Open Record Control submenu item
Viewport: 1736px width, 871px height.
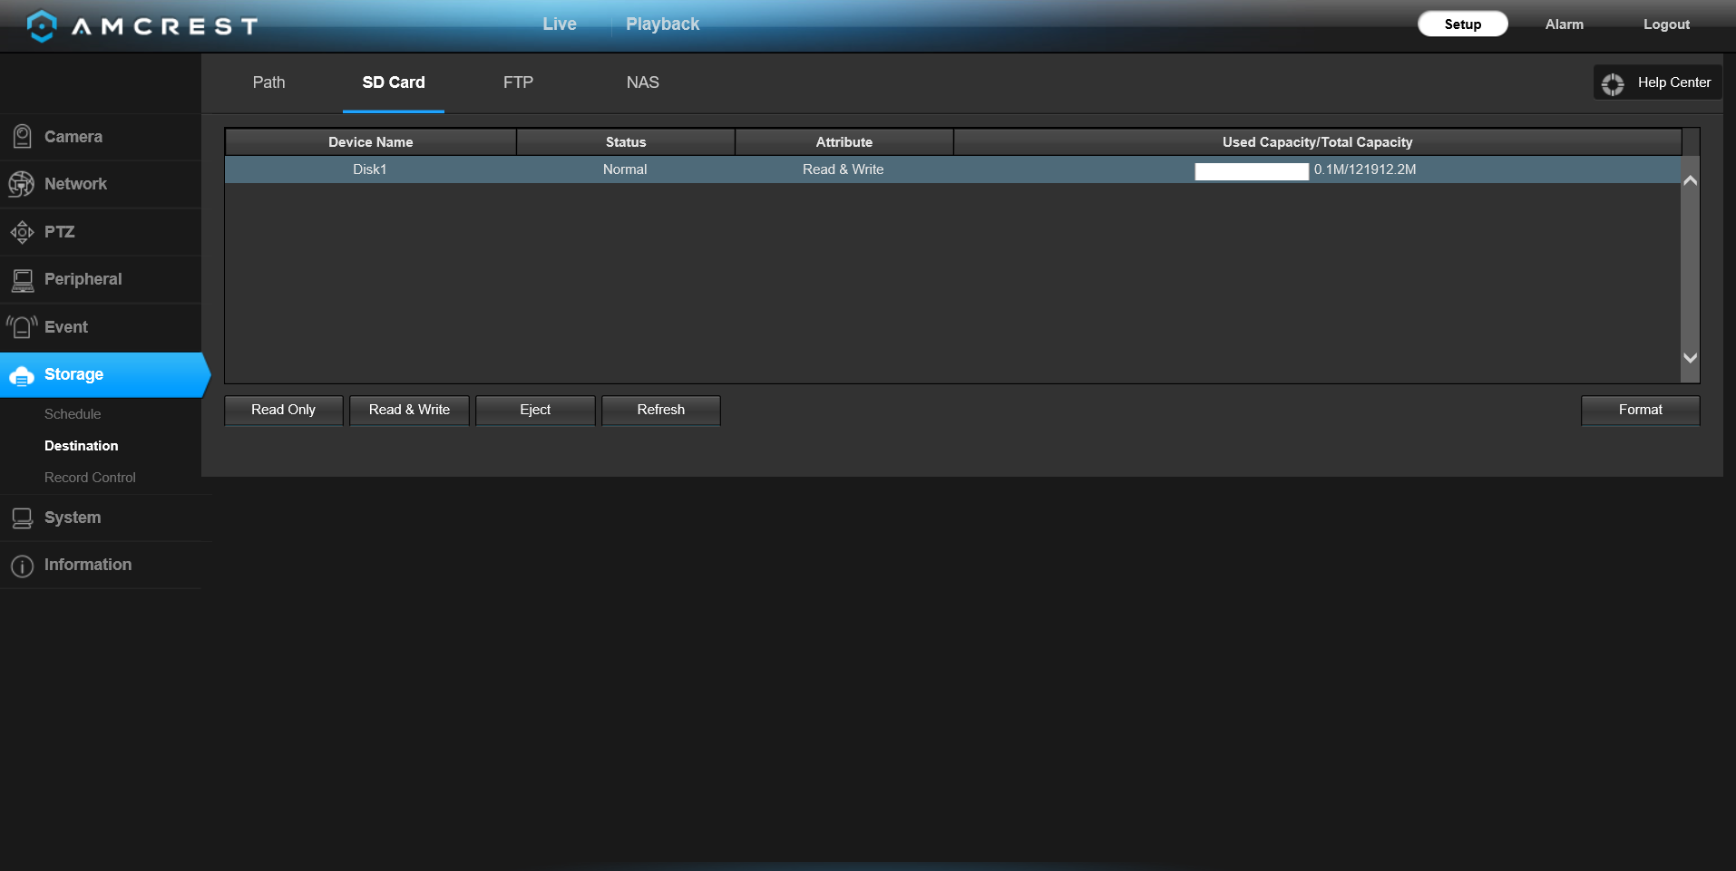(90, 478)
